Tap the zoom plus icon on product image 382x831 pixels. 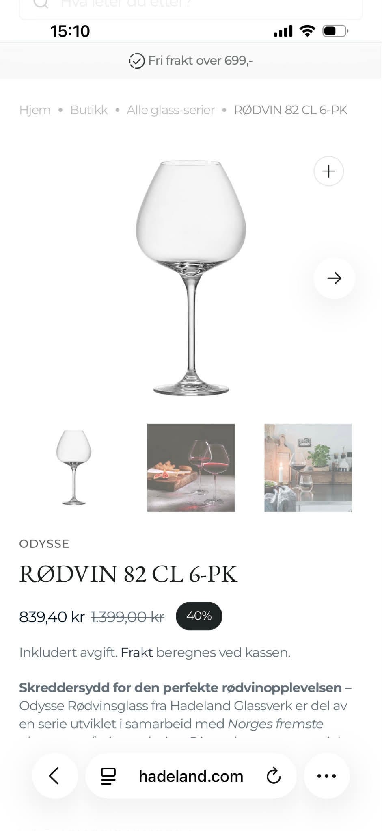[328, 171]
